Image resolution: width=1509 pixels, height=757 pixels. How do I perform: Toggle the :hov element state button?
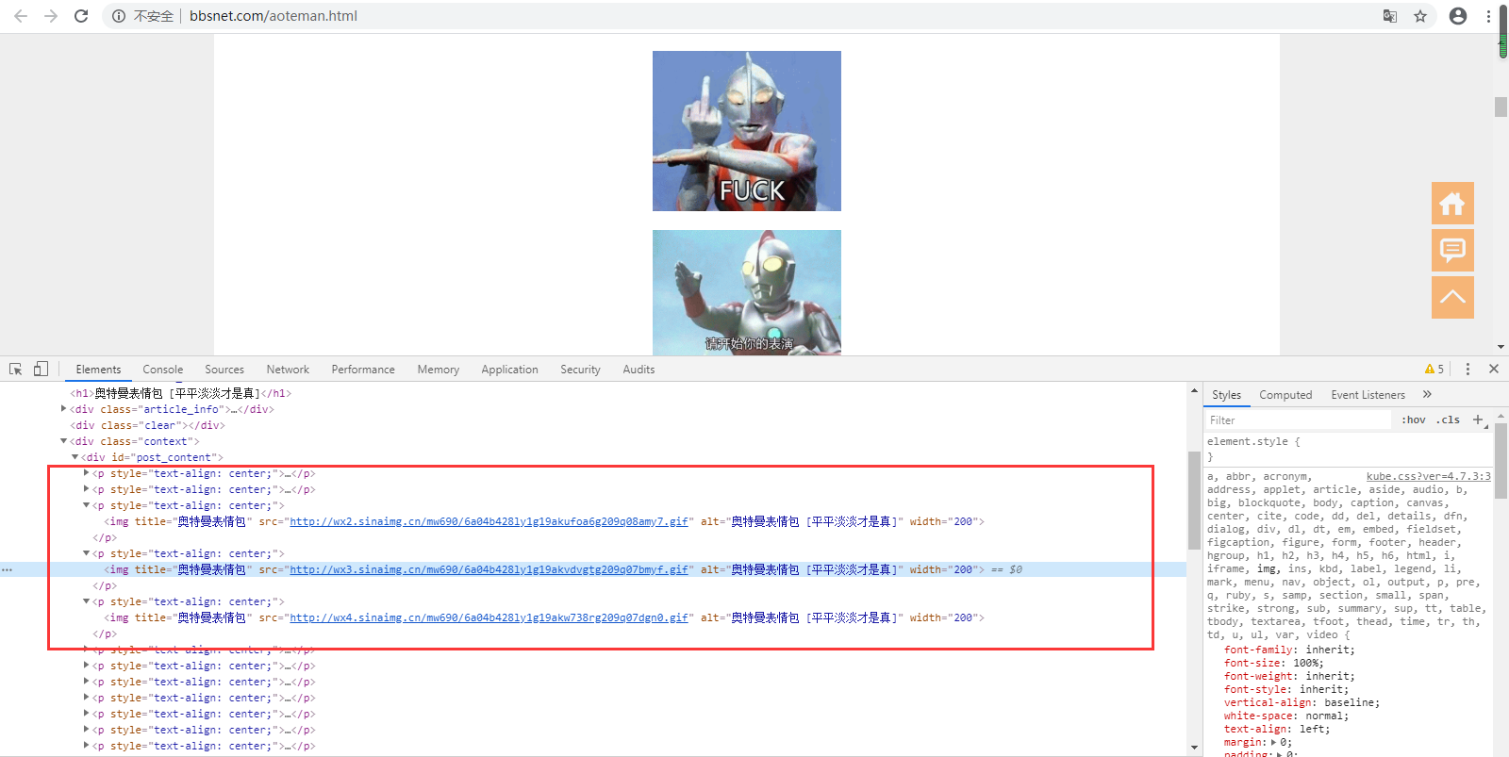click(1413, 420)
